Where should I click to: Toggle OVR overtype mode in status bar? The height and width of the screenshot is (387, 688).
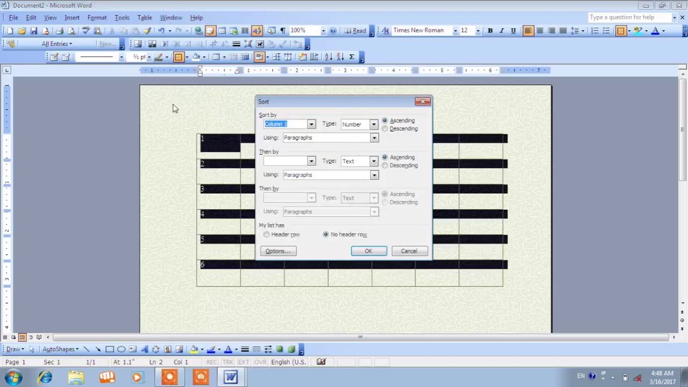(260, 362)
